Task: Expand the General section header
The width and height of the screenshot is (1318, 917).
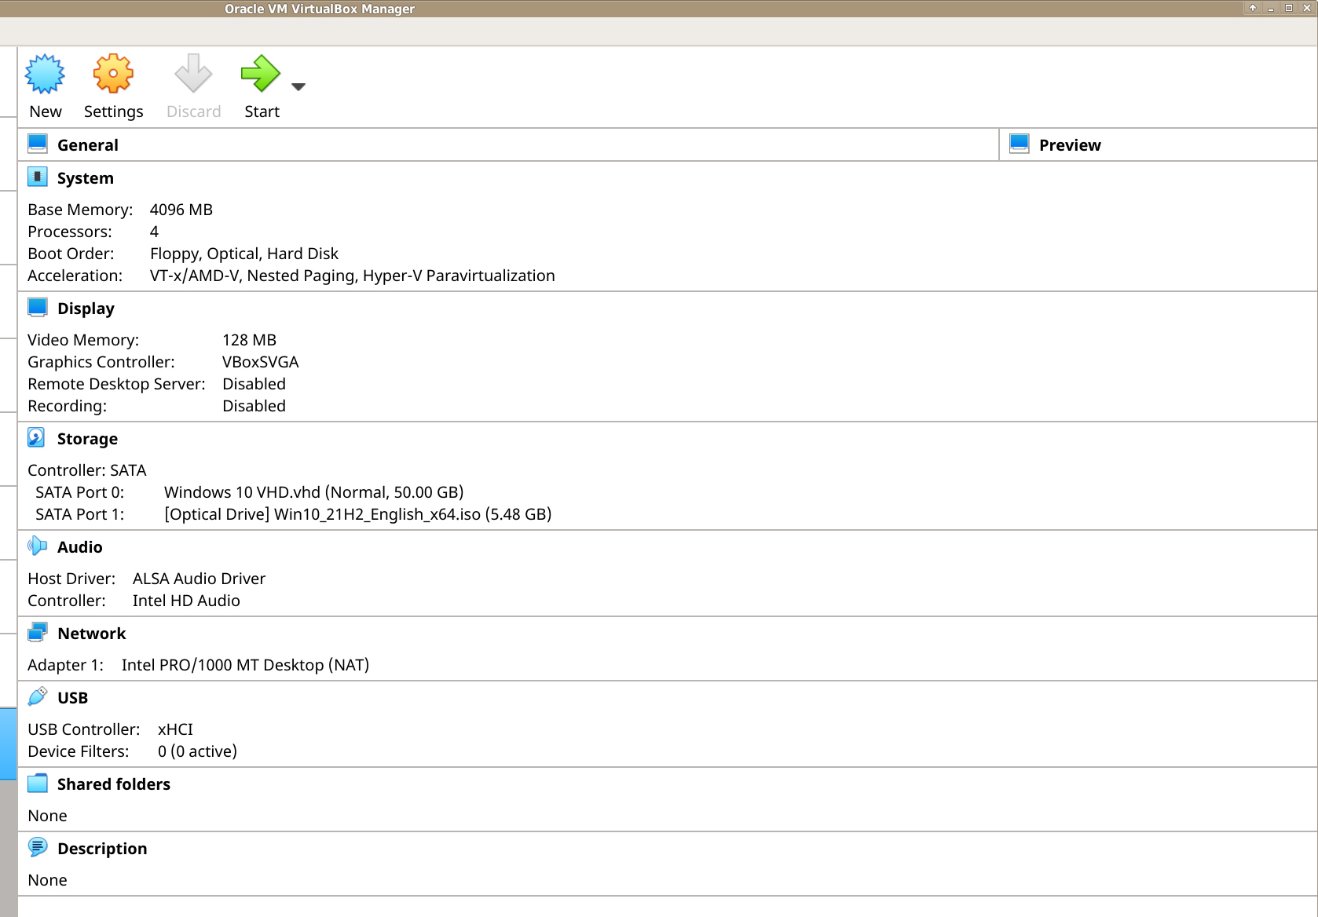Action: click(x=88, y=145)
